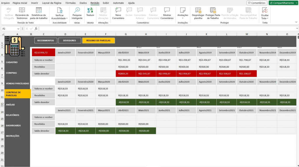Select the red R$10.956,72 total cell

pyautogui.click(x=44, y=53)
